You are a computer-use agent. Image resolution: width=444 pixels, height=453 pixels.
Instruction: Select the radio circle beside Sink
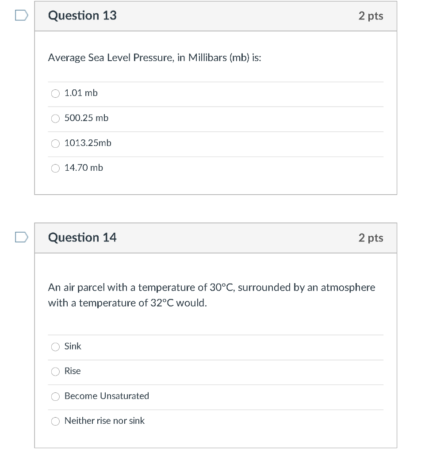pos(56,346)
